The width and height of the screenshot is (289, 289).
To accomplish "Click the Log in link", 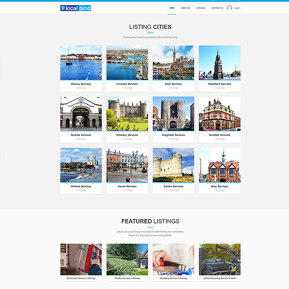I will point(237,8).
